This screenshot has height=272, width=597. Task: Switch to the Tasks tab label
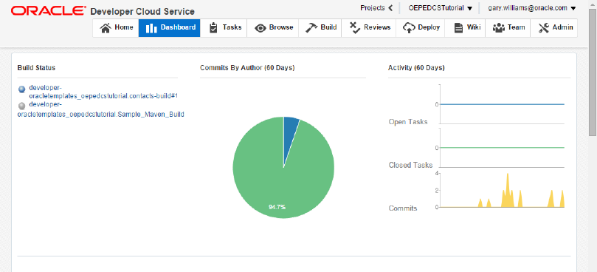tap(232, 27)
